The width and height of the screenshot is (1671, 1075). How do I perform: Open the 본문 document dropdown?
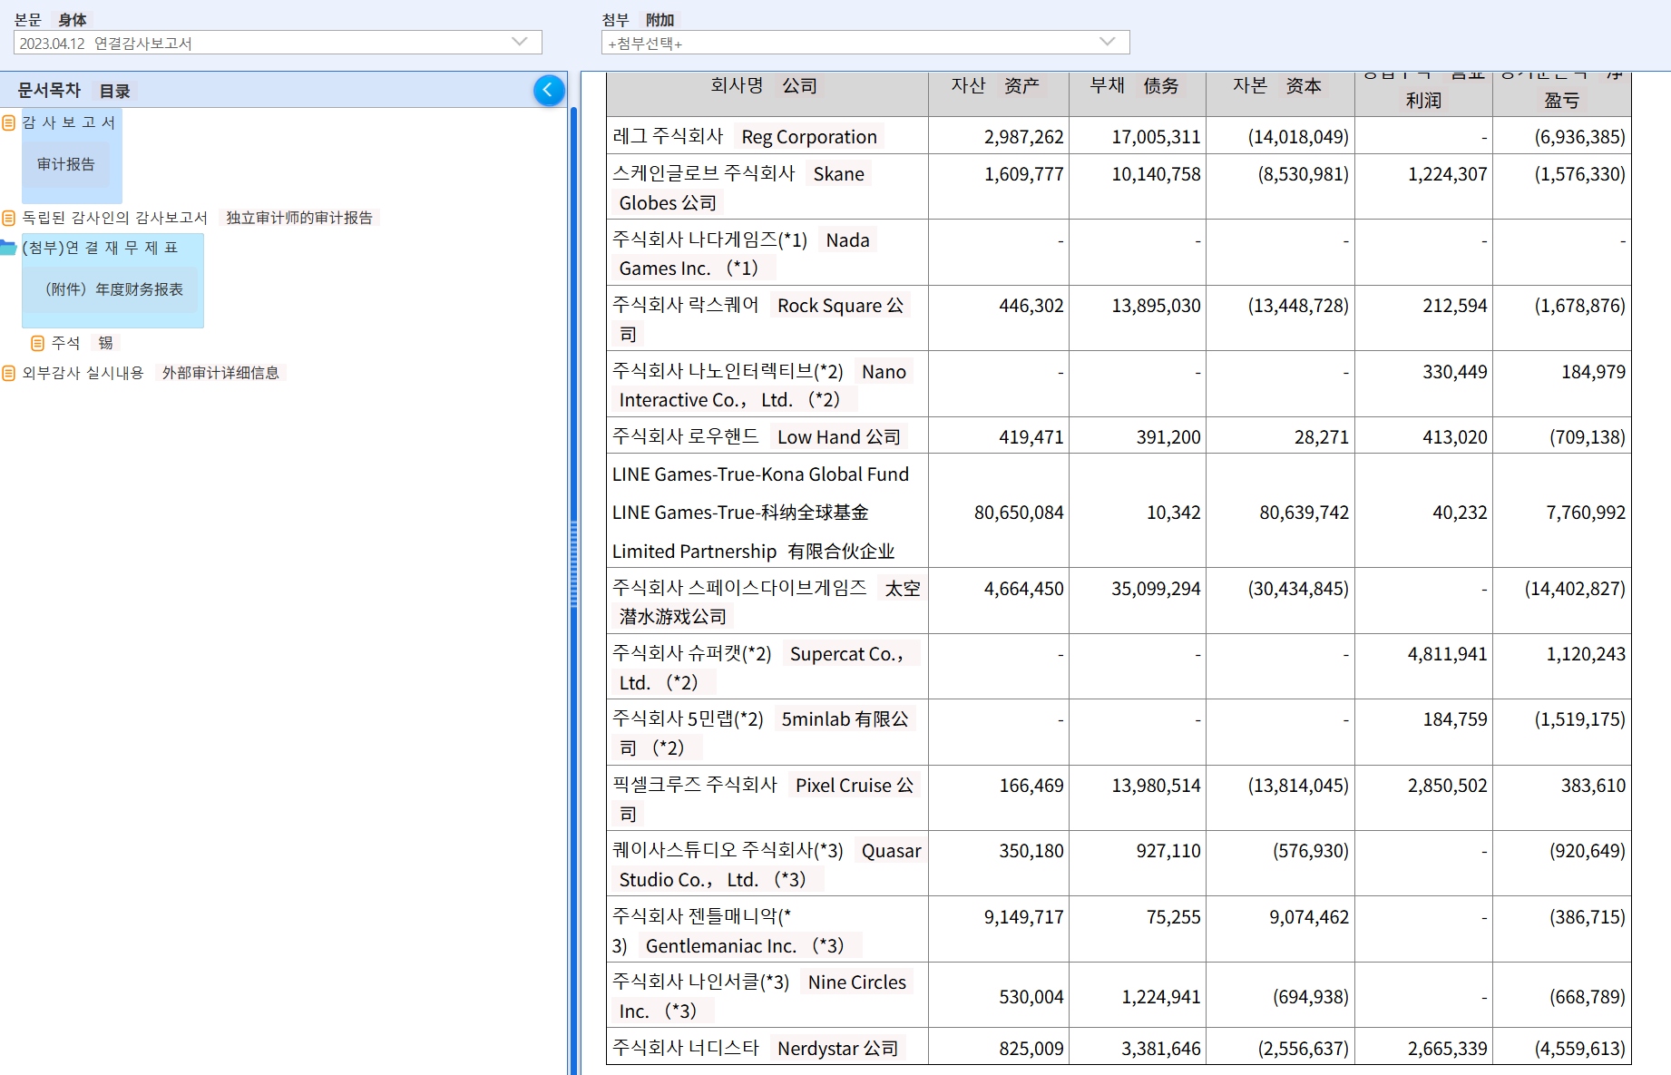point(278,43)
